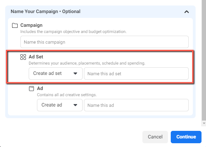Image resolution: width=206 pixels, height=147 pixels.
Task: Click the Ad Set four-squares icon
Action: [x=23, y=57]
